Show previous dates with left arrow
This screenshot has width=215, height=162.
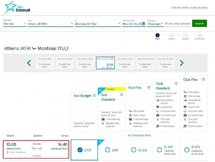(29, 63)
